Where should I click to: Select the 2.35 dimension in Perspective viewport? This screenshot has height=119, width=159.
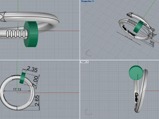[x=149, y=27]
